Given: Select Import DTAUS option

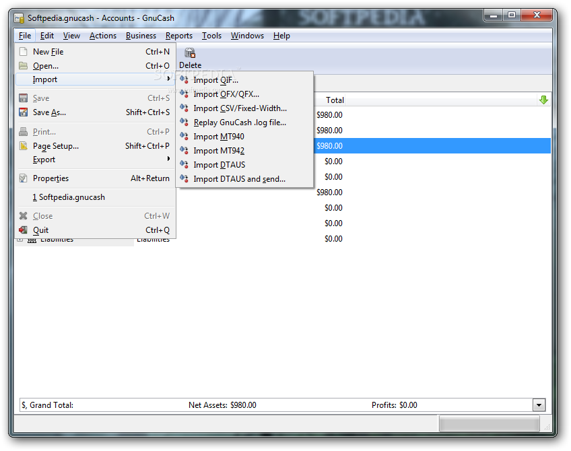Looking at the screenshot, I should 244,165.
